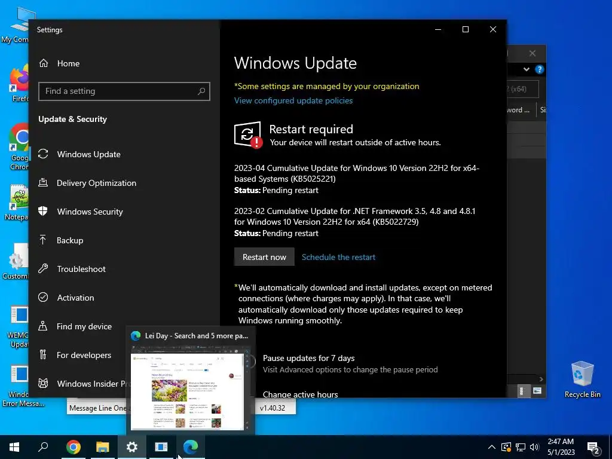Click the blue window app taskbar icon
612x459 pixels.
(x=161, y=447)
